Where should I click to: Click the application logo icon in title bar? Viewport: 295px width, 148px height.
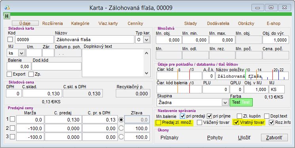coord(7,8)
